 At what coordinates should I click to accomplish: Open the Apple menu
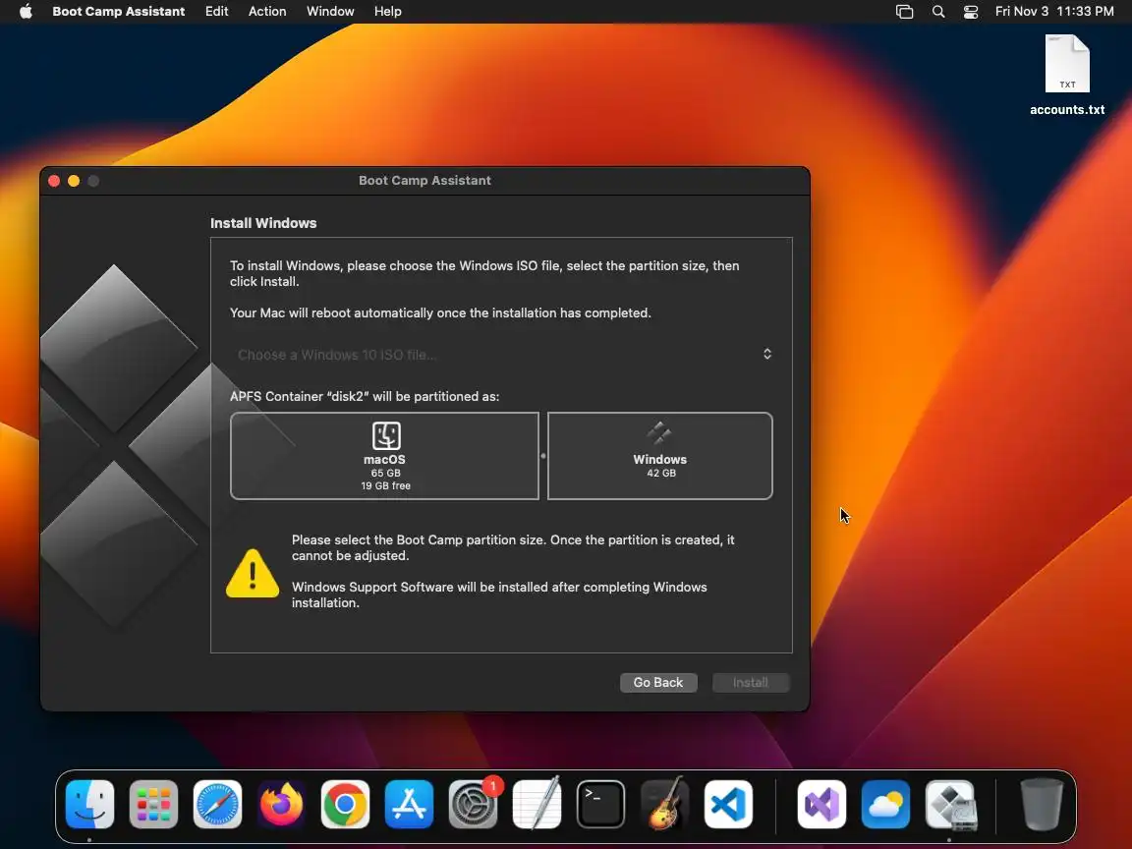tap(26, 12)
